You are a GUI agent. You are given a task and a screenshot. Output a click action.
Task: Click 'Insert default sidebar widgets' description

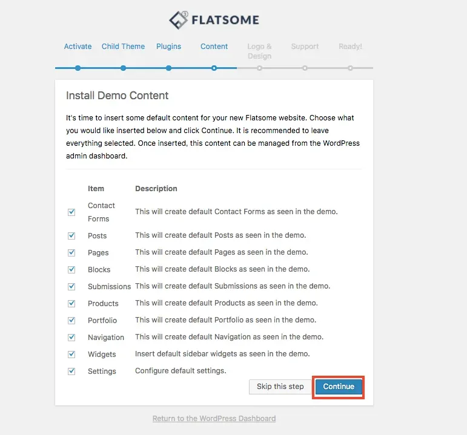point(222,354)
